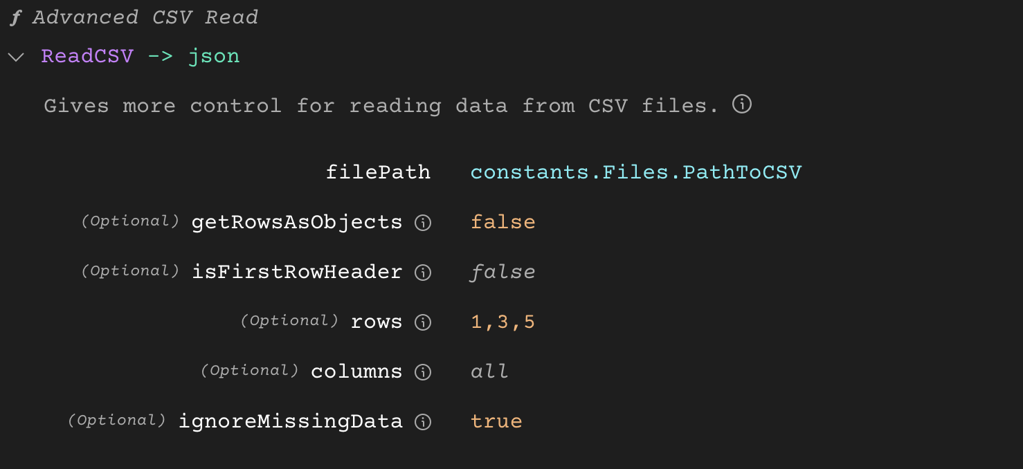Switch the isFirstRowHeader value

tap(503, 272)
